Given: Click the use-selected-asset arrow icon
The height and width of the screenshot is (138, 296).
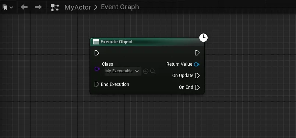Looking at the screenshot, I should 146,71.
